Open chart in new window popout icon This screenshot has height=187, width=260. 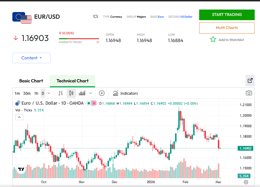point(250,81)
